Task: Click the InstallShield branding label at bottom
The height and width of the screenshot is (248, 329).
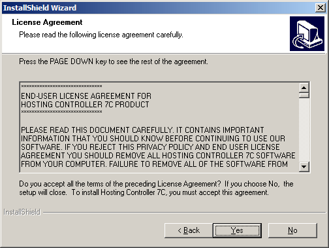Action: click(22, 212)
